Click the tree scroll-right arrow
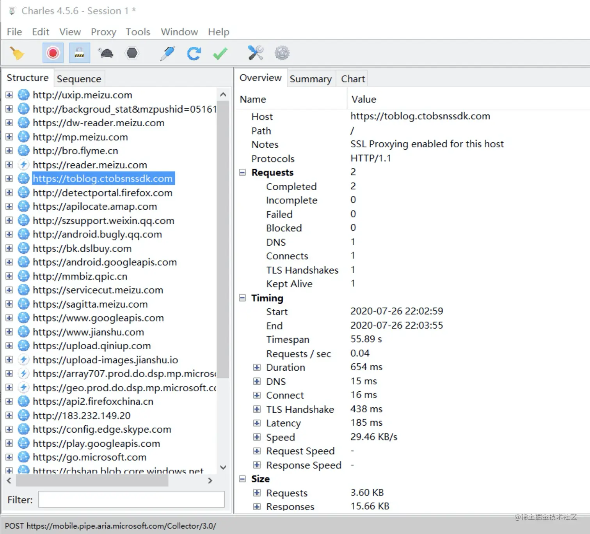Image resolution: width=590 pixels, height=534 pixels. [x=210, y=481]
